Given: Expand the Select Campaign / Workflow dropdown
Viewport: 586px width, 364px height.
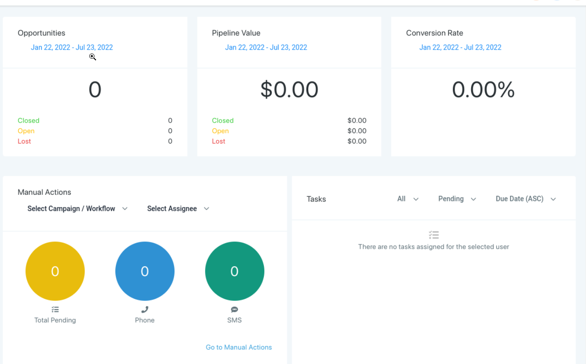Looking at the screenshot, I should click(77, 209).
